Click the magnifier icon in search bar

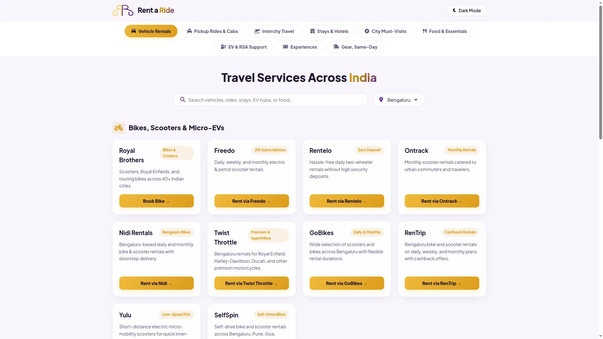pos(182,100)
